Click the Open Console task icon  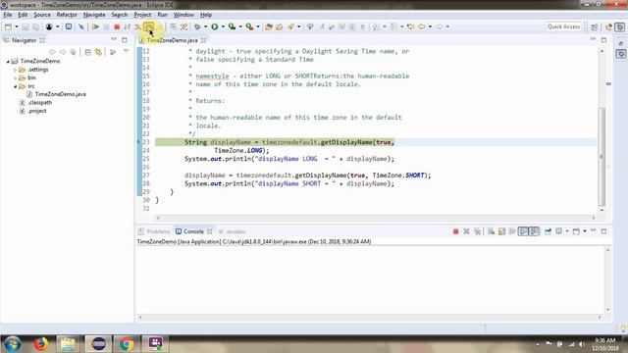tap(69, 26)
